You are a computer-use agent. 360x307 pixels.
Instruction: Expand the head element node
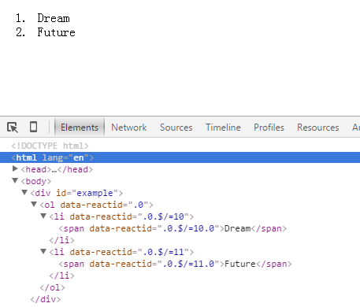tap(15, 168)
